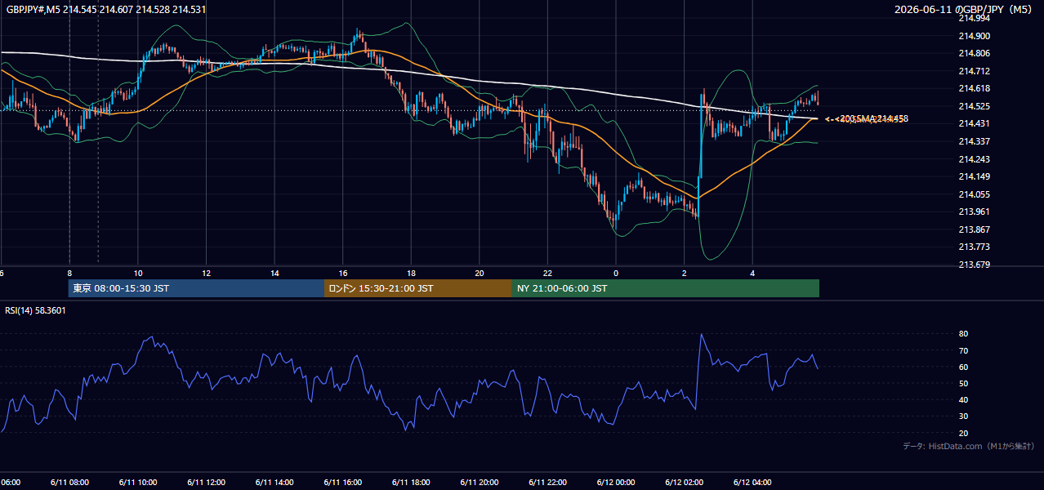The image size is (1044, 490).
Task: Click the single-digit hour label 4 under the price chart
Action: (x=752, y=273)
